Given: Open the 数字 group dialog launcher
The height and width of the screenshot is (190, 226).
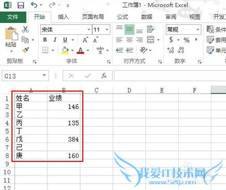Looking at the screenshot, I should point(199,62).
